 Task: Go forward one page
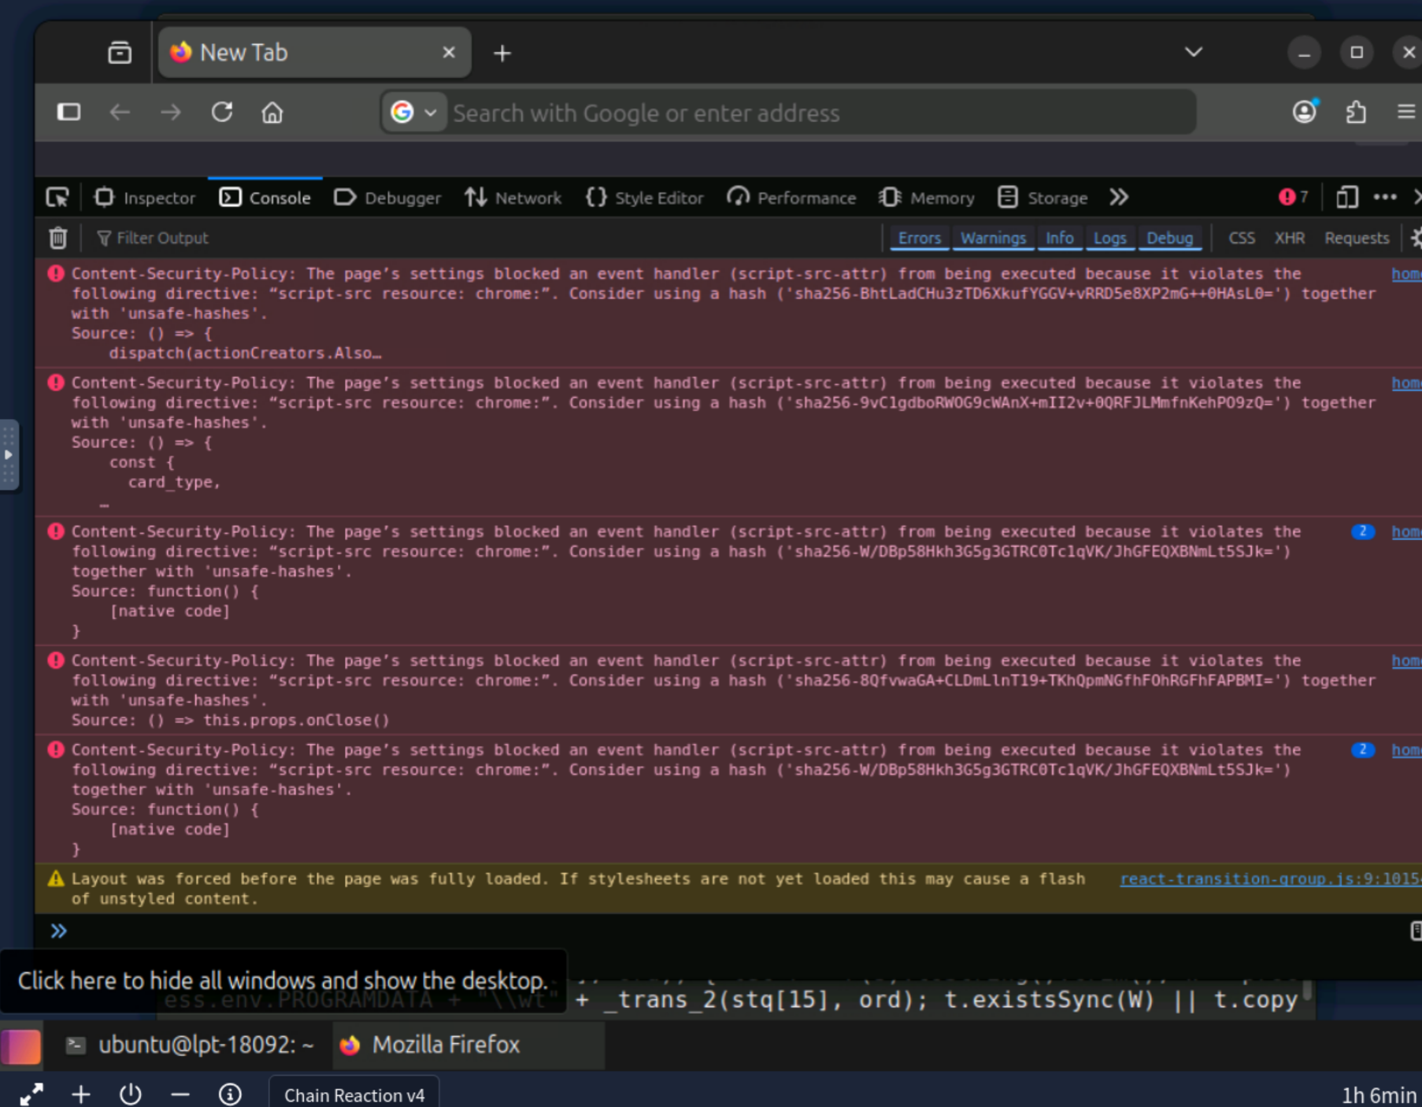point(170,112)
